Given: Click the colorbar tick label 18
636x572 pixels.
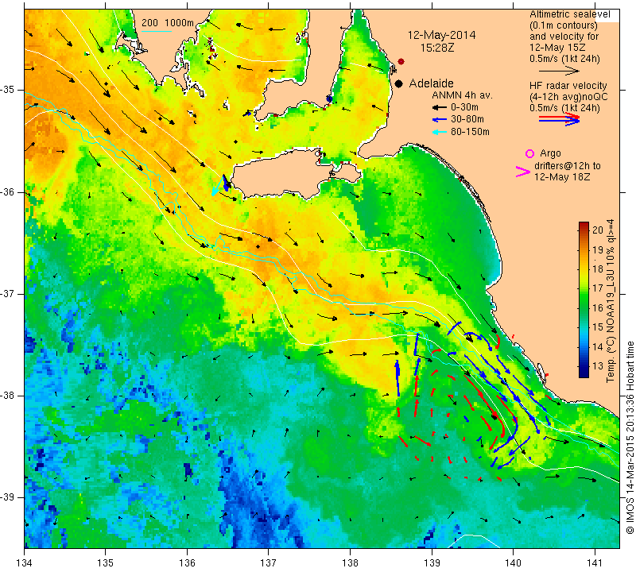Looking at the screenshot, I should pos(598,269).
